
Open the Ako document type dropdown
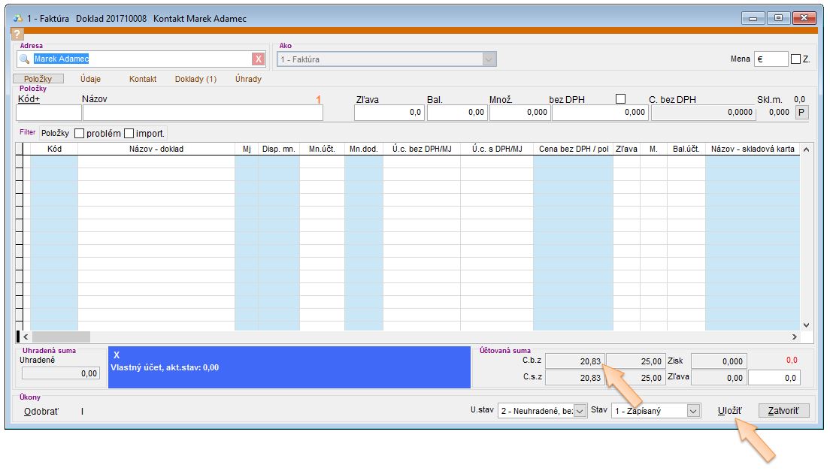(489, 59)
